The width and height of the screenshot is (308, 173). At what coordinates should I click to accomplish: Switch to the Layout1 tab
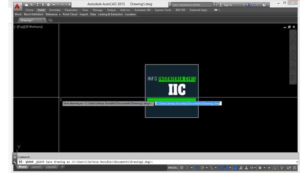tap(37, 167)
